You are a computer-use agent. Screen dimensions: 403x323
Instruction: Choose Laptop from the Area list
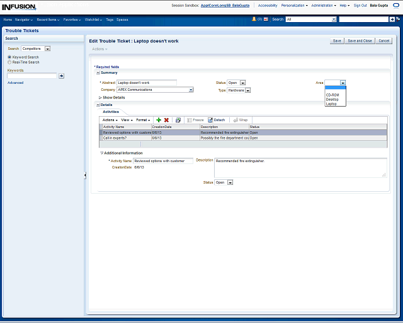pyautogui.click(x=331, y=103)
